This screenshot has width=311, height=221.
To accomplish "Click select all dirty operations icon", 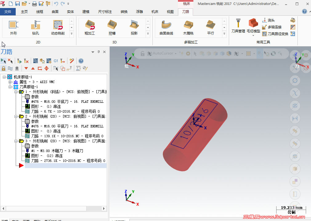I will pyautogui.click(x=10, y=61).
